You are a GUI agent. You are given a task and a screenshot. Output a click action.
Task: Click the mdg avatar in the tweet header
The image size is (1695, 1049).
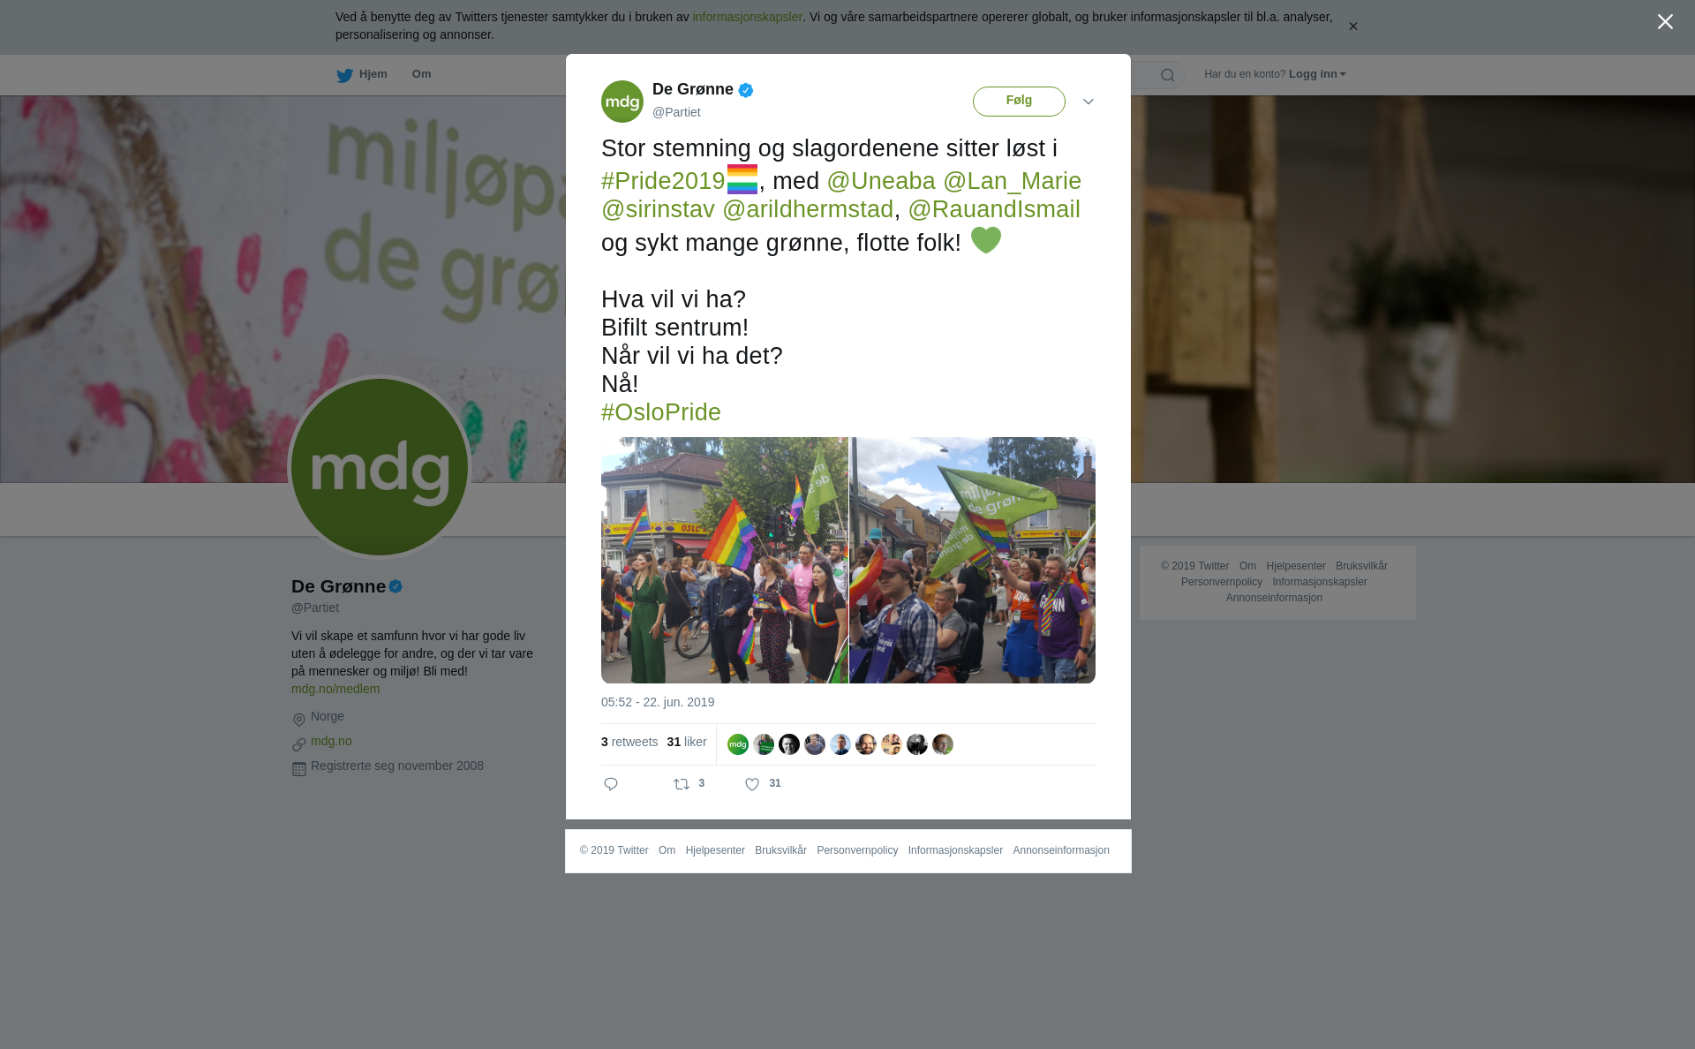pyautogui.click(x=622, y=102)
